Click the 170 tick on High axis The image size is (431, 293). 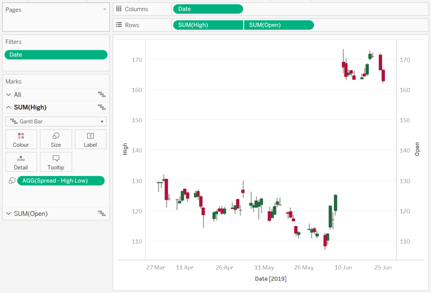(137, 60)
